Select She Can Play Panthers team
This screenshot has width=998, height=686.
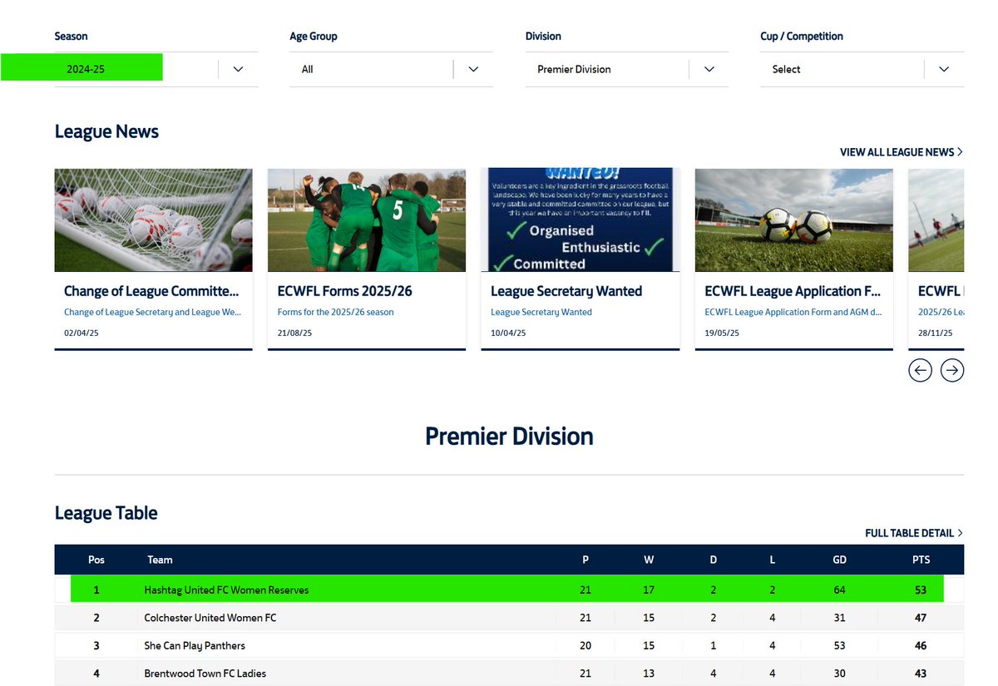(x=195, y=645)
